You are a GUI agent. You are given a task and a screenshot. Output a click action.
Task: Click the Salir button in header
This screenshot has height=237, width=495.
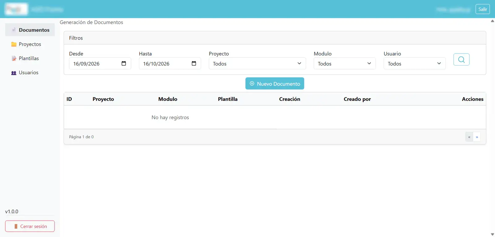point(483,9)
